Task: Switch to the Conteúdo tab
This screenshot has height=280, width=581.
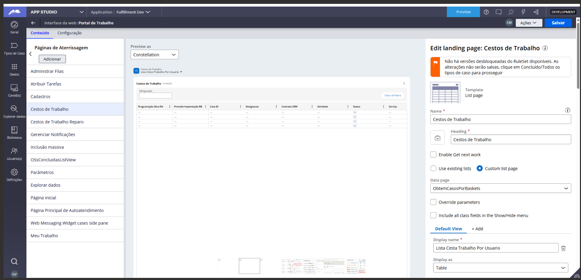Action: 40,33
